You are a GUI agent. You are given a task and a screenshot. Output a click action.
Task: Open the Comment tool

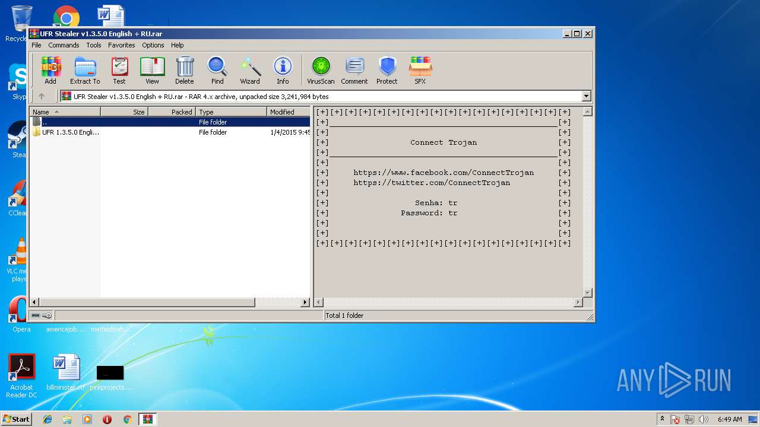(354, 71)
